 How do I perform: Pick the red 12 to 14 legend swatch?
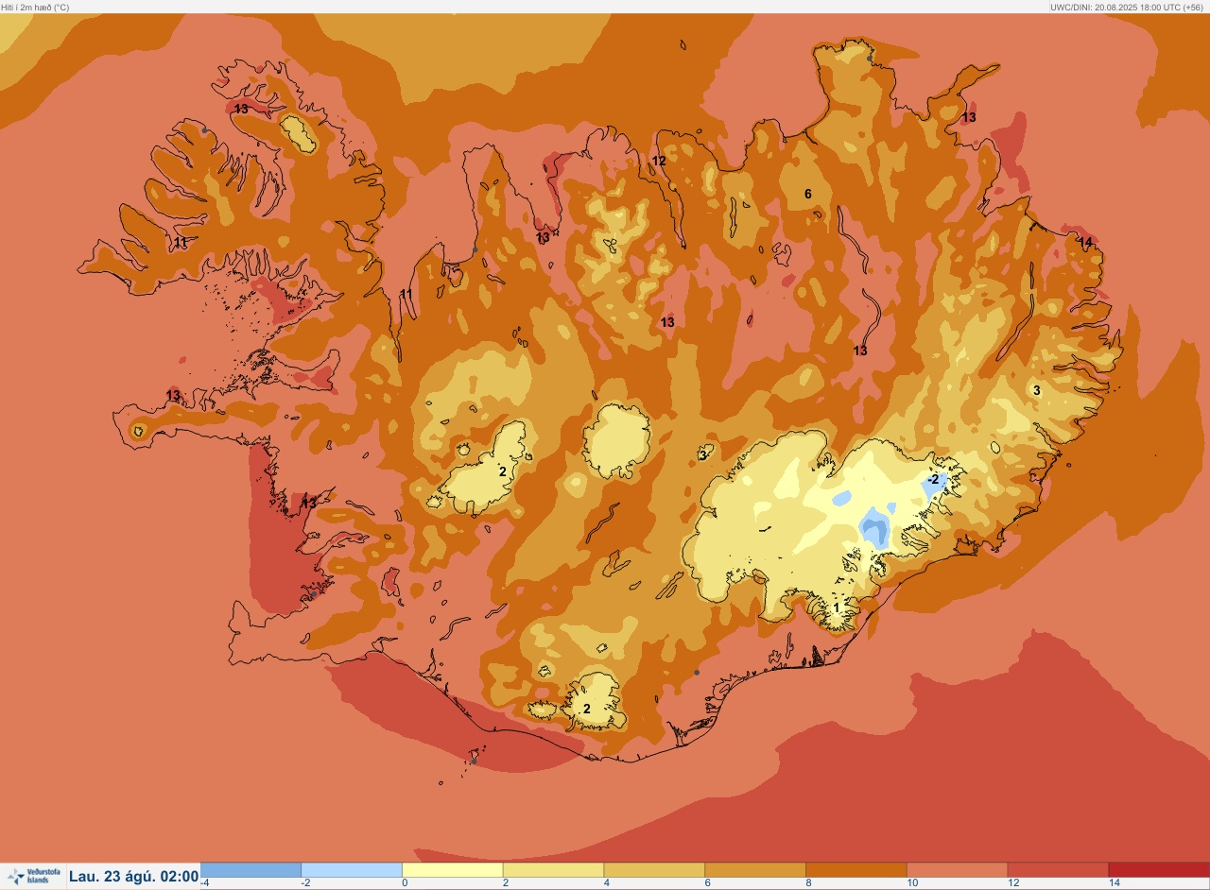tap(1058, 869)
